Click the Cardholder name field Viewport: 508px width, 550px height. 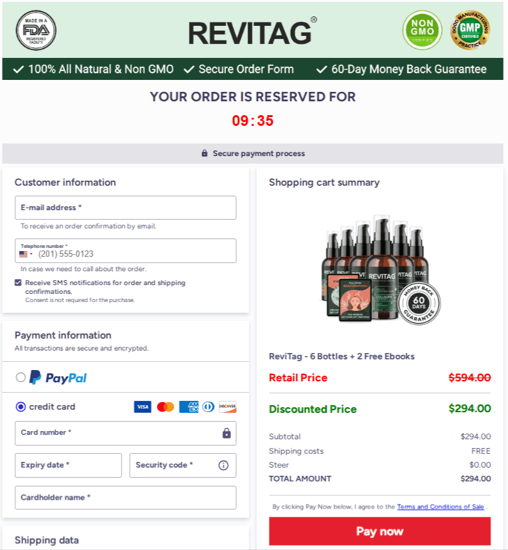tap(126, 497)
